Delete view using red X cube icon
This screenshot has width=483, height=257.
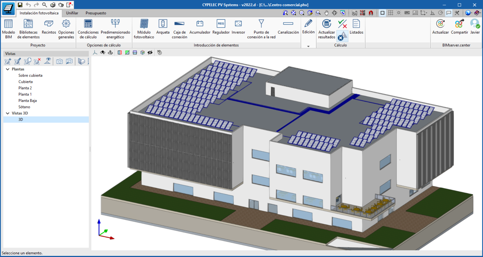click(37, 61)
